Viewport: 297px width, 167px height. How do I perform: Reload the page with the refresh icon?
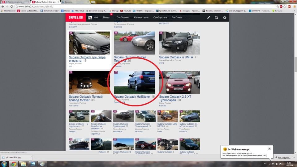point(11,6)
